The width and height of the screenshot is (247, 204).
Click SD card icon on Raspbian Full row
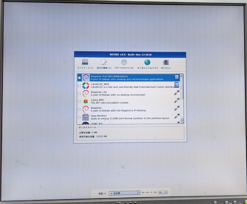pyautogui.click(x=177, y=78)
